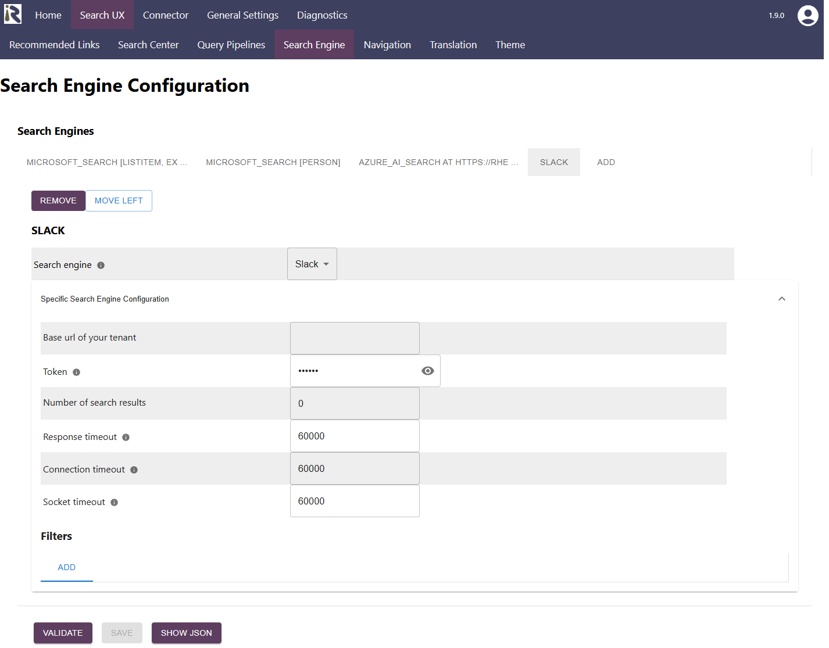Click the Search Engines heading

[x=56, y=131]
